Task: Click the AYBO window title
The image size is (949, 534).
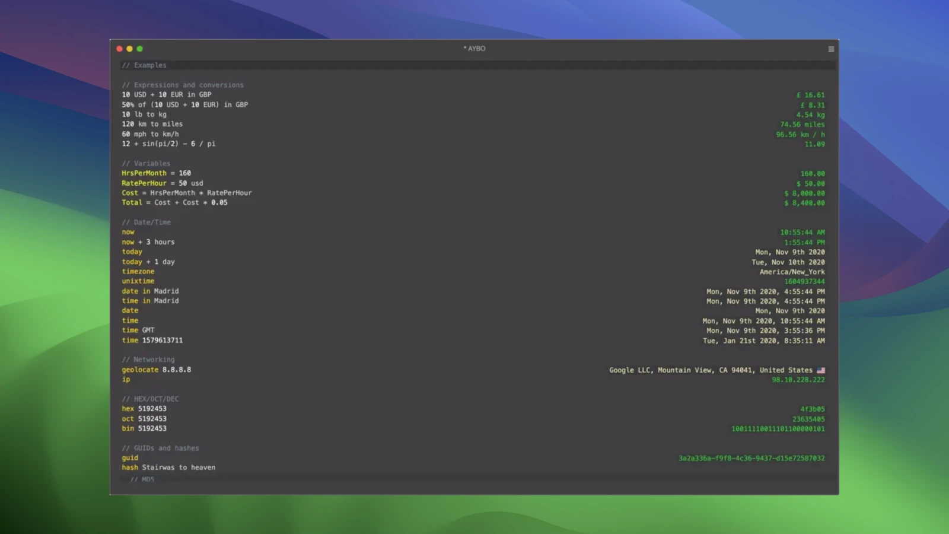Action: 474,49
